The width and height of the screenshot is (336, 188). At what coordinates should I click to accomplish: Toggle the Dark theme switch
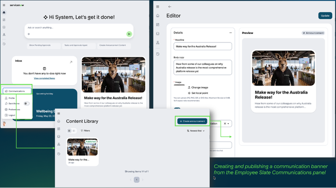coord(27,103)
